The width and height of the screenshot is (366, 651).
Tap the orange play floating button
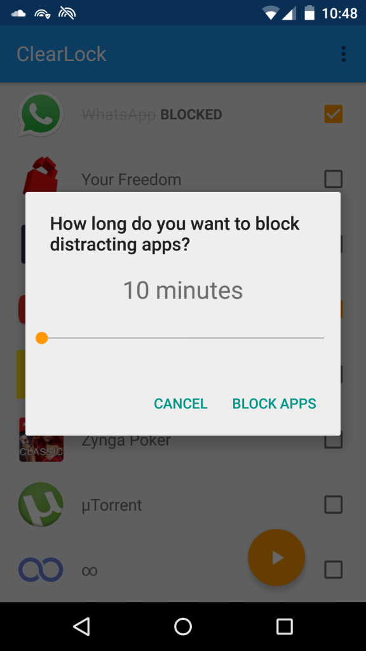coord(276,558)
